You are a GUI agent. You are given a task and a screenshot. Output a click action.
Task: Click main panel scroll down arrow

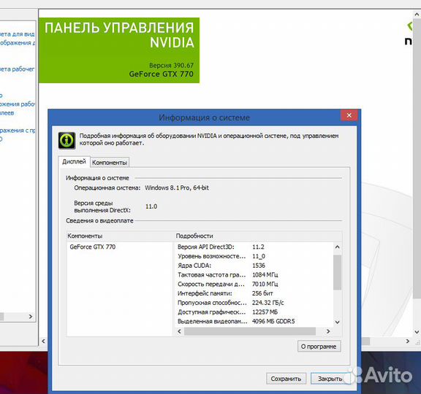(417, 332)
